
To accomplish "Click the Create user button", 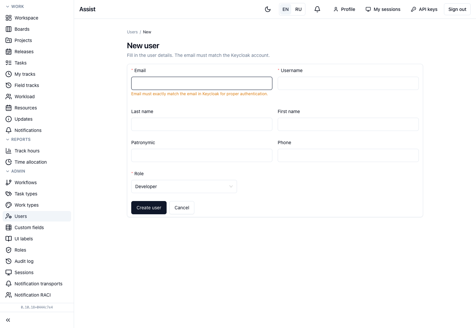I will (149, 208).
